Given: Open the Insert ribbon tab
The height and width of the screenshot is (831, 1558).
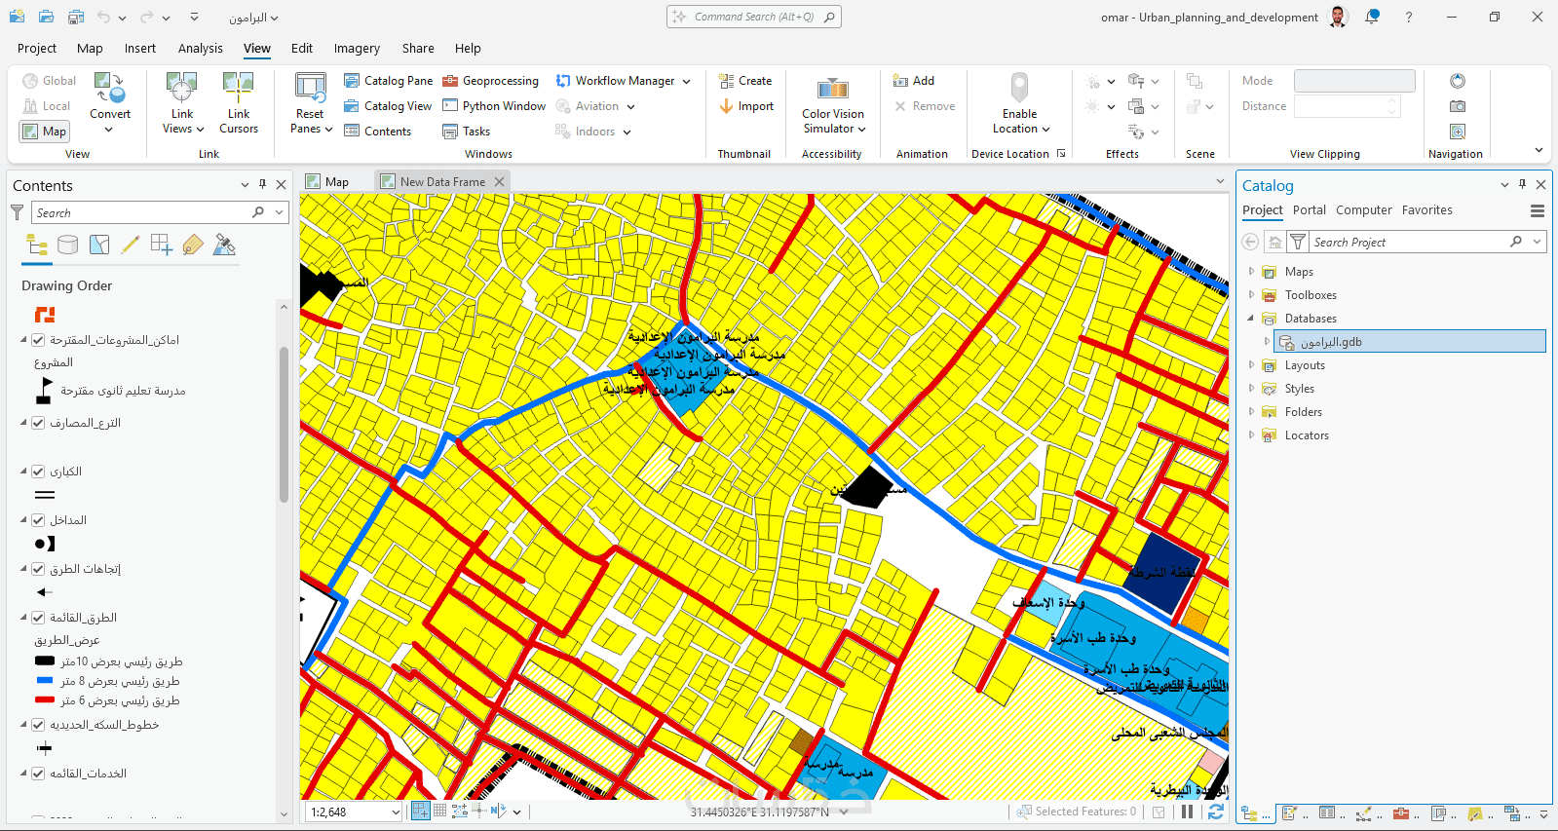Looking at the screenshot, I should [x=140, y=48].
